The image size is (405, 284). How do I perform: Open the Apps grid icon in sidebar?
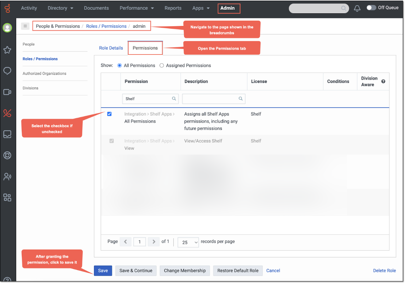coord(7,197)
